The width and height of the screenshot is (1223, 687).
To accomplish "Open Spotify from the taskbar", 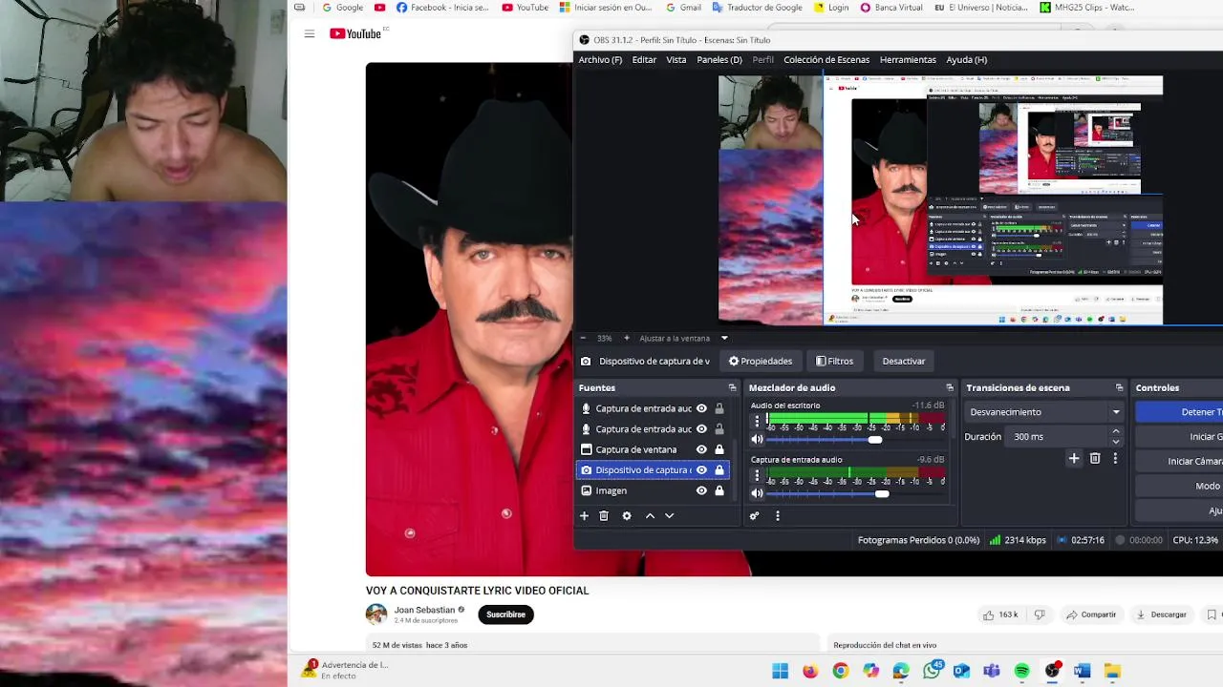I will coord(1021,671).
